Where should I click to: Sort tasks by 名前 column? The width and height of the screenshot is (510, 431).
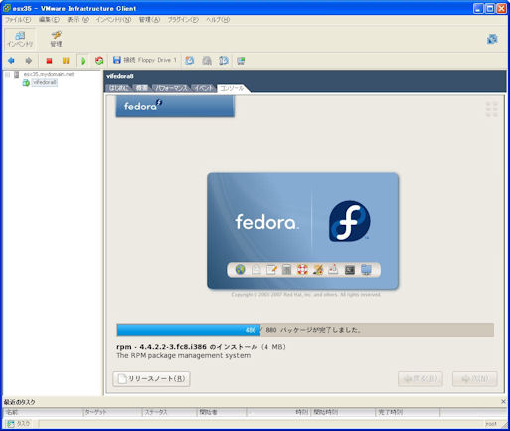click(43, 412)
